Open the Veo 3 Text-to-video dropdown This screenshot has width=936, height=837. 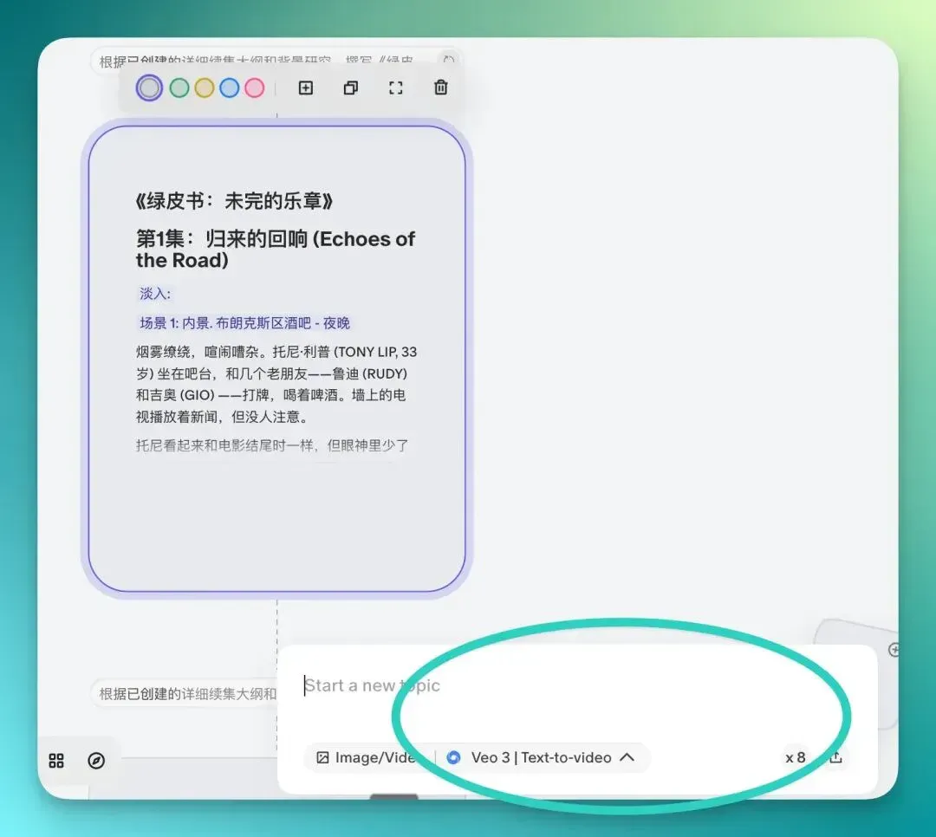point(541,757)
